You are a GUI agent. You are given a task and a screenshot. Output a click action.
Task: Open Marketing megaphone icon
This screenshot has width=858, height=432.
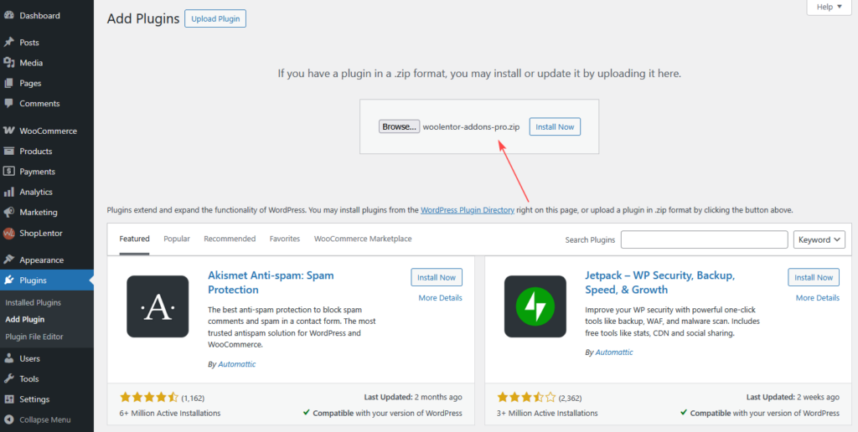click(x=9, y=212)
